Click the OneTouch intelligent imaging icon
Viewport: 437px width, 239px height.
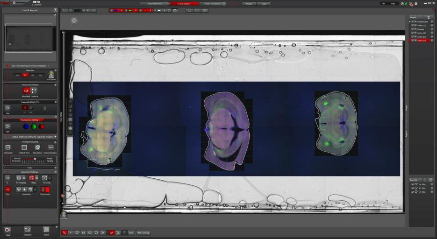pyautogui.click(x=8, y=148)
